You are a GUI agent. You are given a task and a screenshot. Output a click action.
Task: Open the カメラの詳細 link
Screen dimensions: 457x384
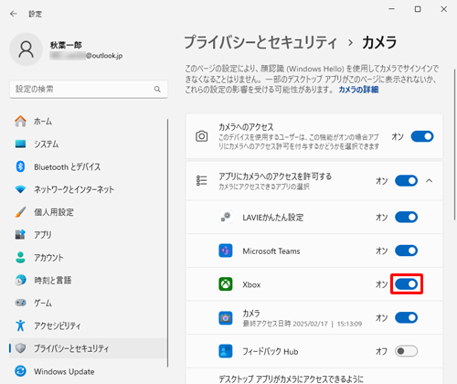[x=358, y=90]
